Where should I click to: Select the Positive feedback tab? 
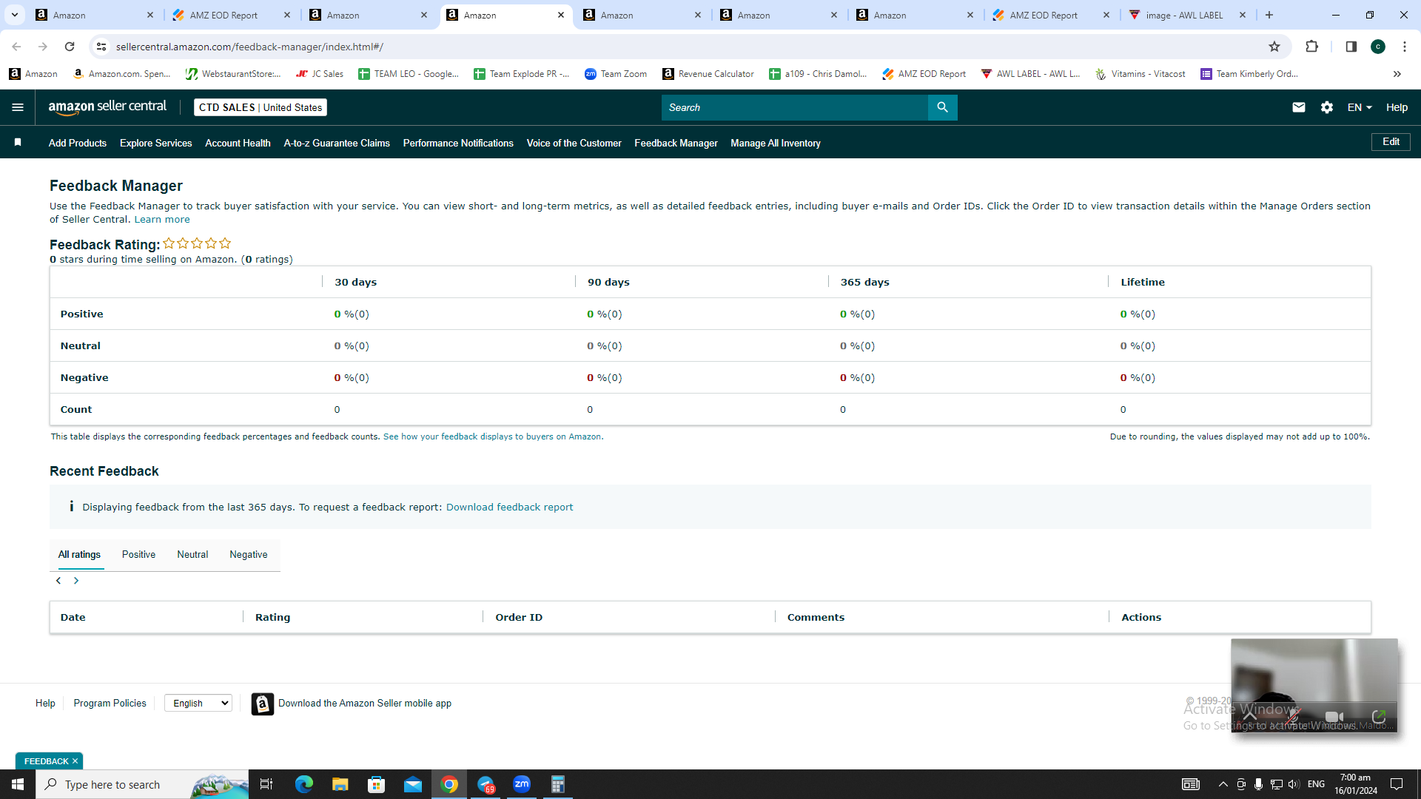pos(138,555)
